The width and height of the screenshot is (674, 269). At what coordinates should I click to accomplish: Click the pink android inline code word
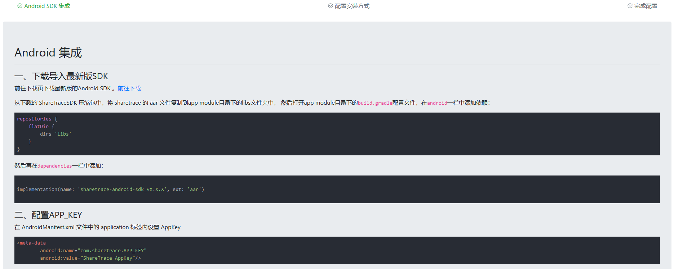pyautogui.click(x=437, y=103)
